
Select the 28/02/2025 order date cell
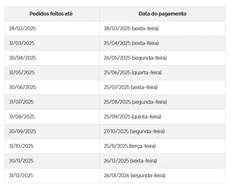point(52,29)
